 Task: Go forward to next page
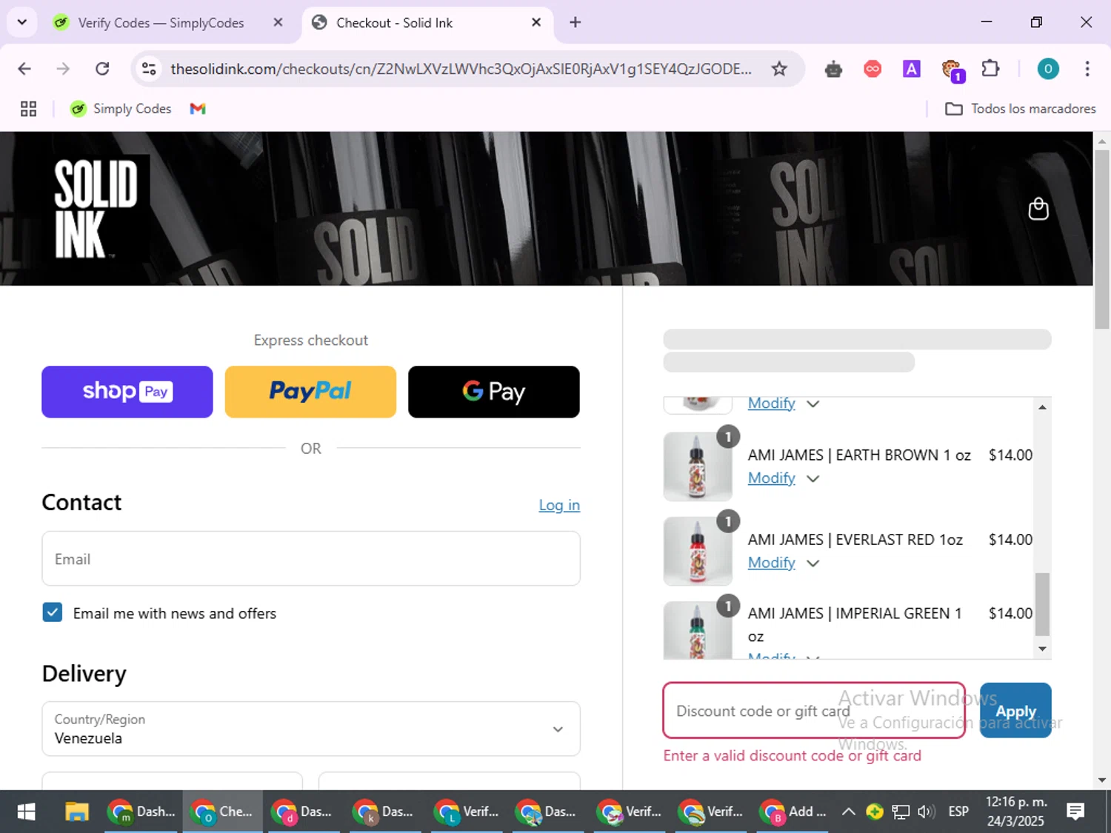(63, 69)
